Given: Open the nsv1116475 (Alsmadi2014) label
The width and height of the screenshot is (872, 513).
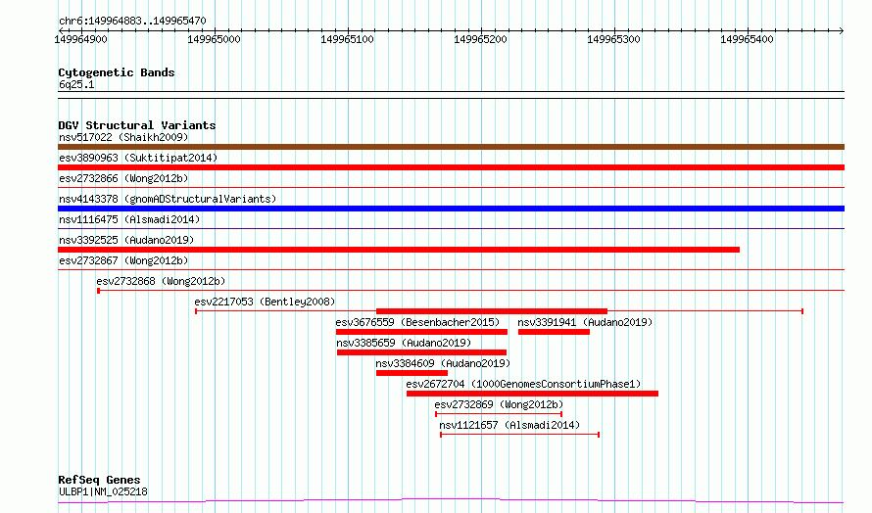Looking at the screenshot, I should [129, 219].
